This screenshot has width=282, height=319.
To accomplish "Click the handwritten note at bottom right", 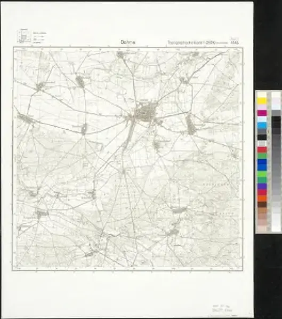I will coord(222,308).
